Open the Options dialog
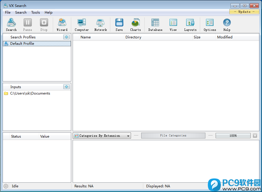 [x=210, y=25]
